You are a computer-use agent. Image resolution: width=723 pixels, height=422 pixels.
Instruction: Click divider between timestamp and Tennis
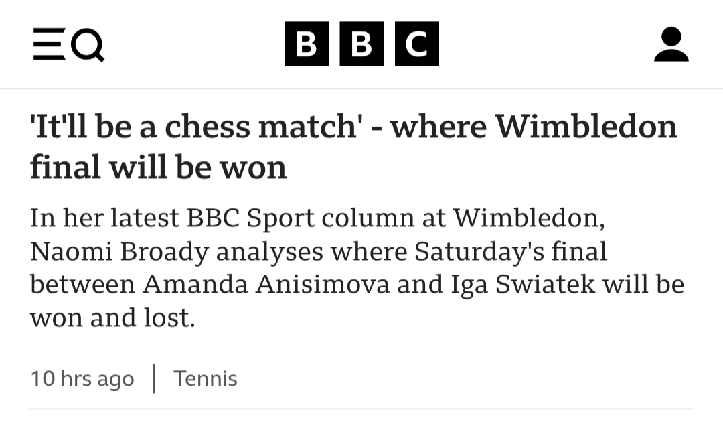tap(154, 378)
